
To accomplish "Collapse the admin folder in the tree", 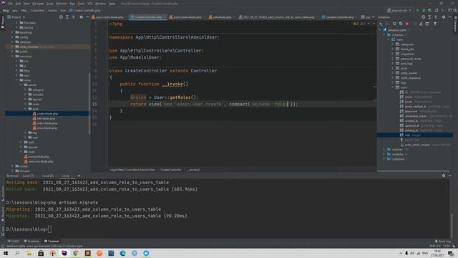I will click(x=21, y=85).
